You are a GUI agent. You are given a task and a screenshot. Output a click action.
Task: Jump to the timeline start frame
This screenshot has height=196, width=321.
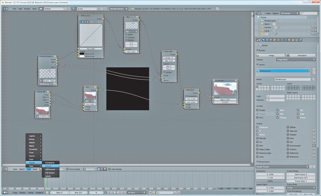click(108, 192)
